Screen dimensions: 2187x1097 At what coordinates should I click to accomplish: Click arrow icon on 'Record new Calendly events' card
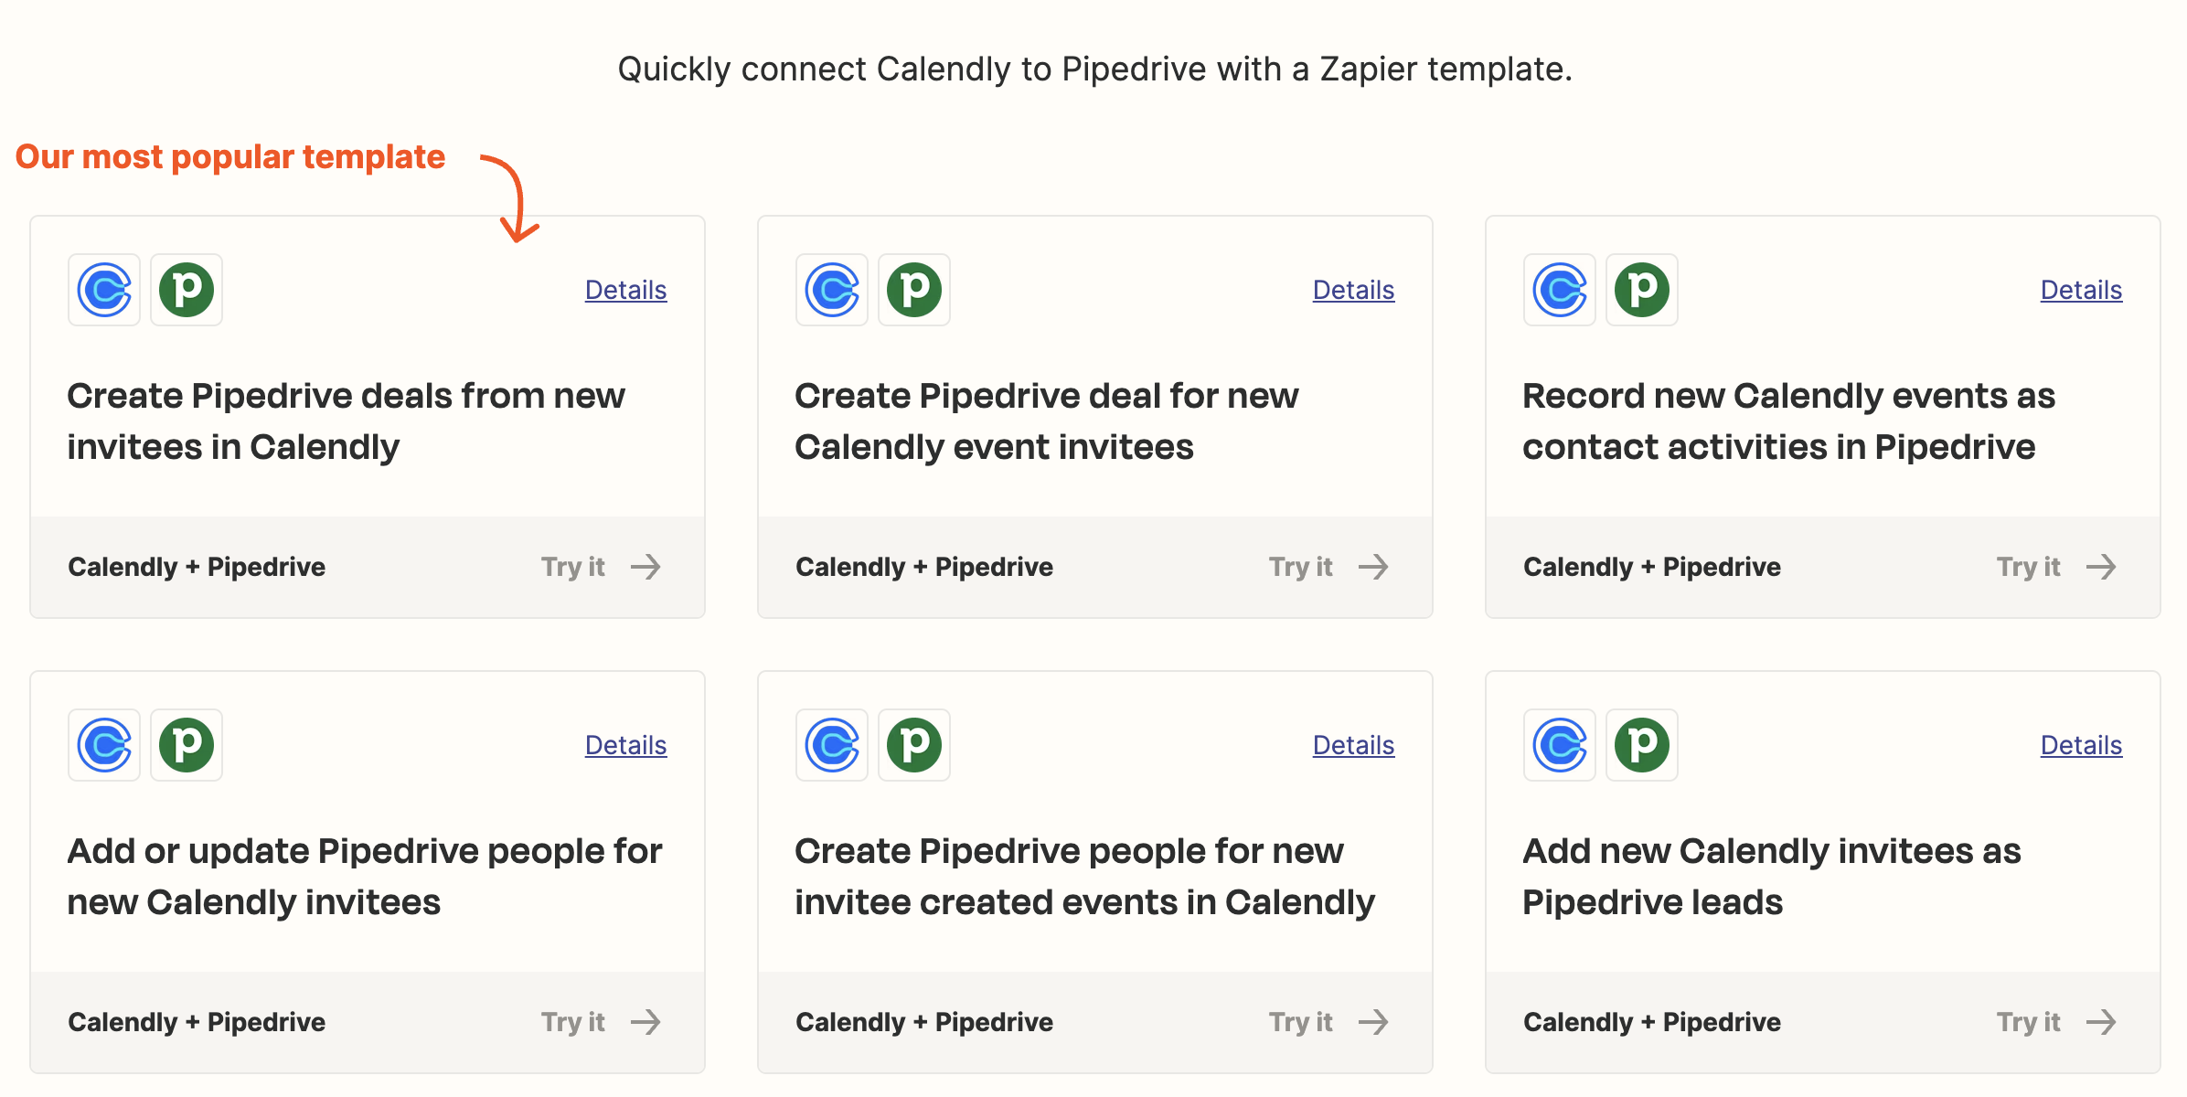2101,567
